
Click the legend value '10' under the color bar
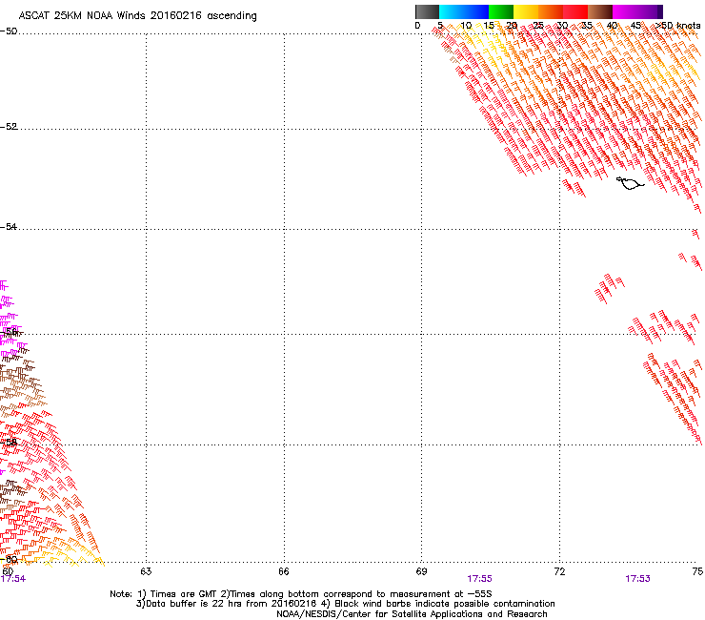coord(466,26)
